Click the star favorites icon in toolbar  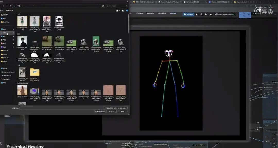[x=197, y=14]
